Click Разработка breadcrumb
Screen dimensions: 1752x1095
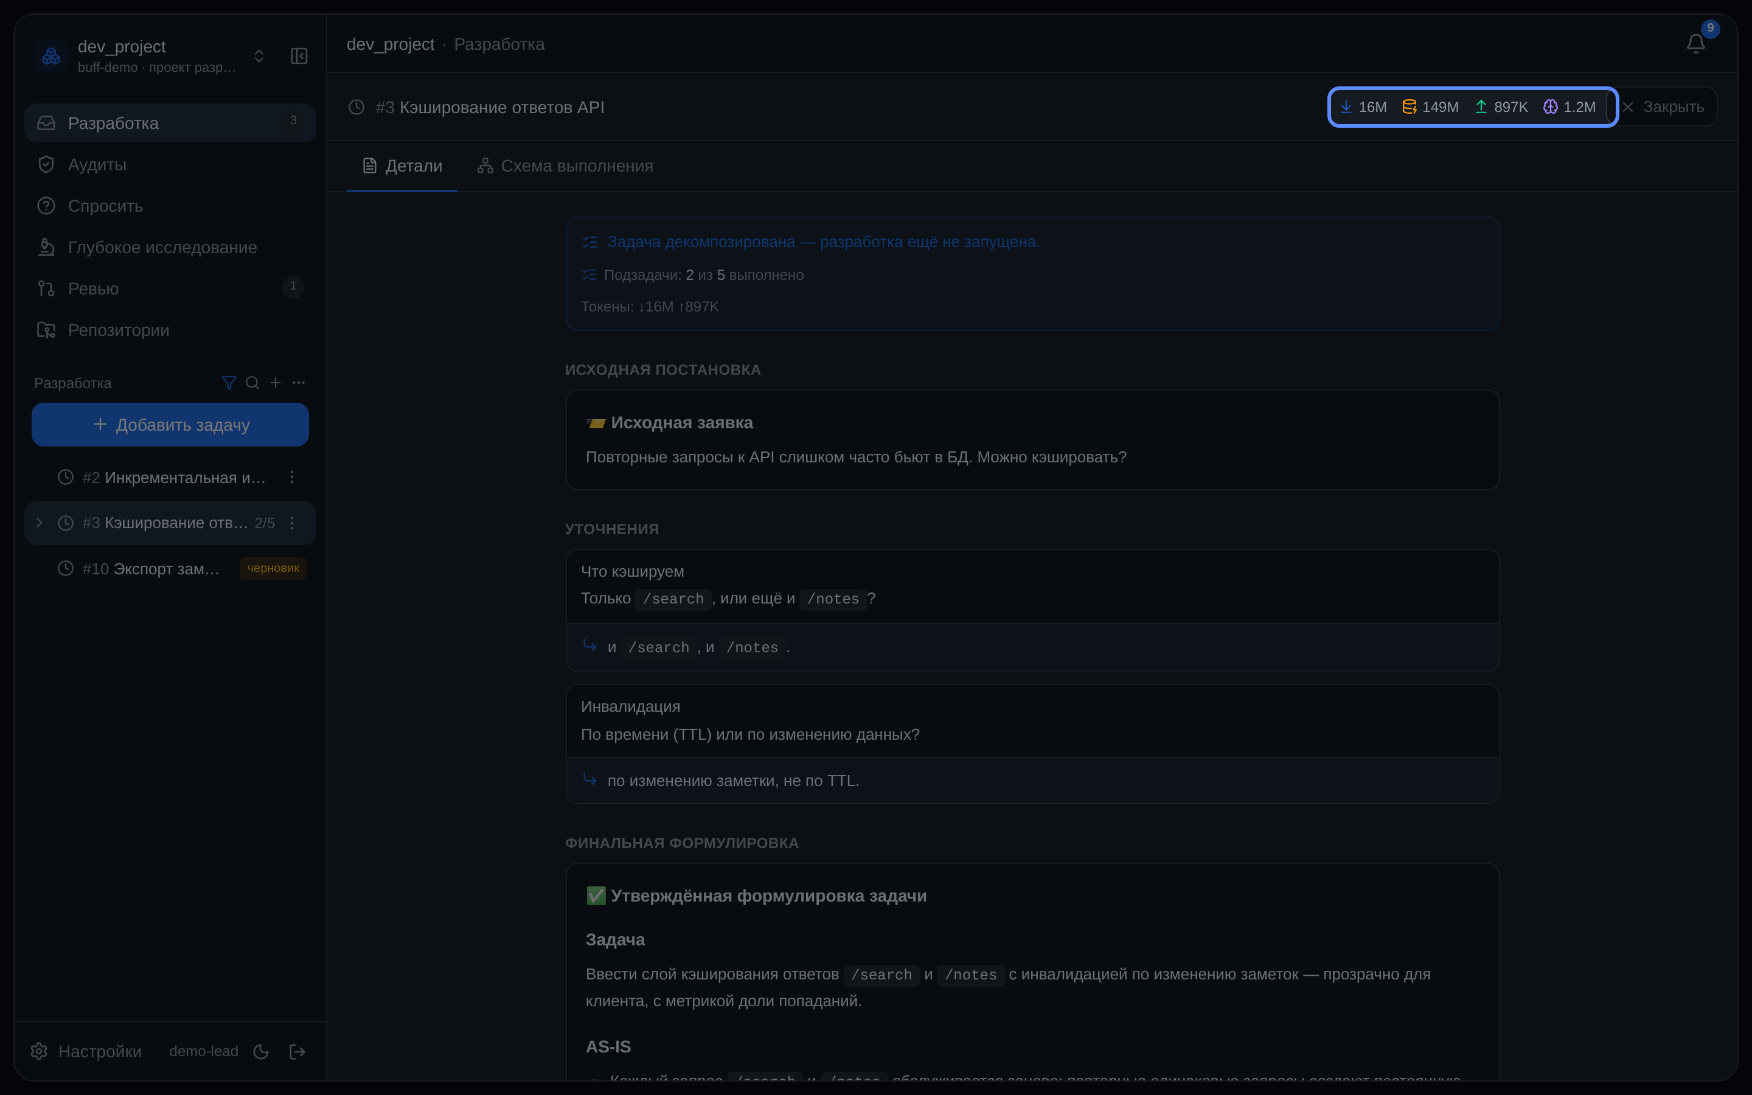(x=499, y=44)
